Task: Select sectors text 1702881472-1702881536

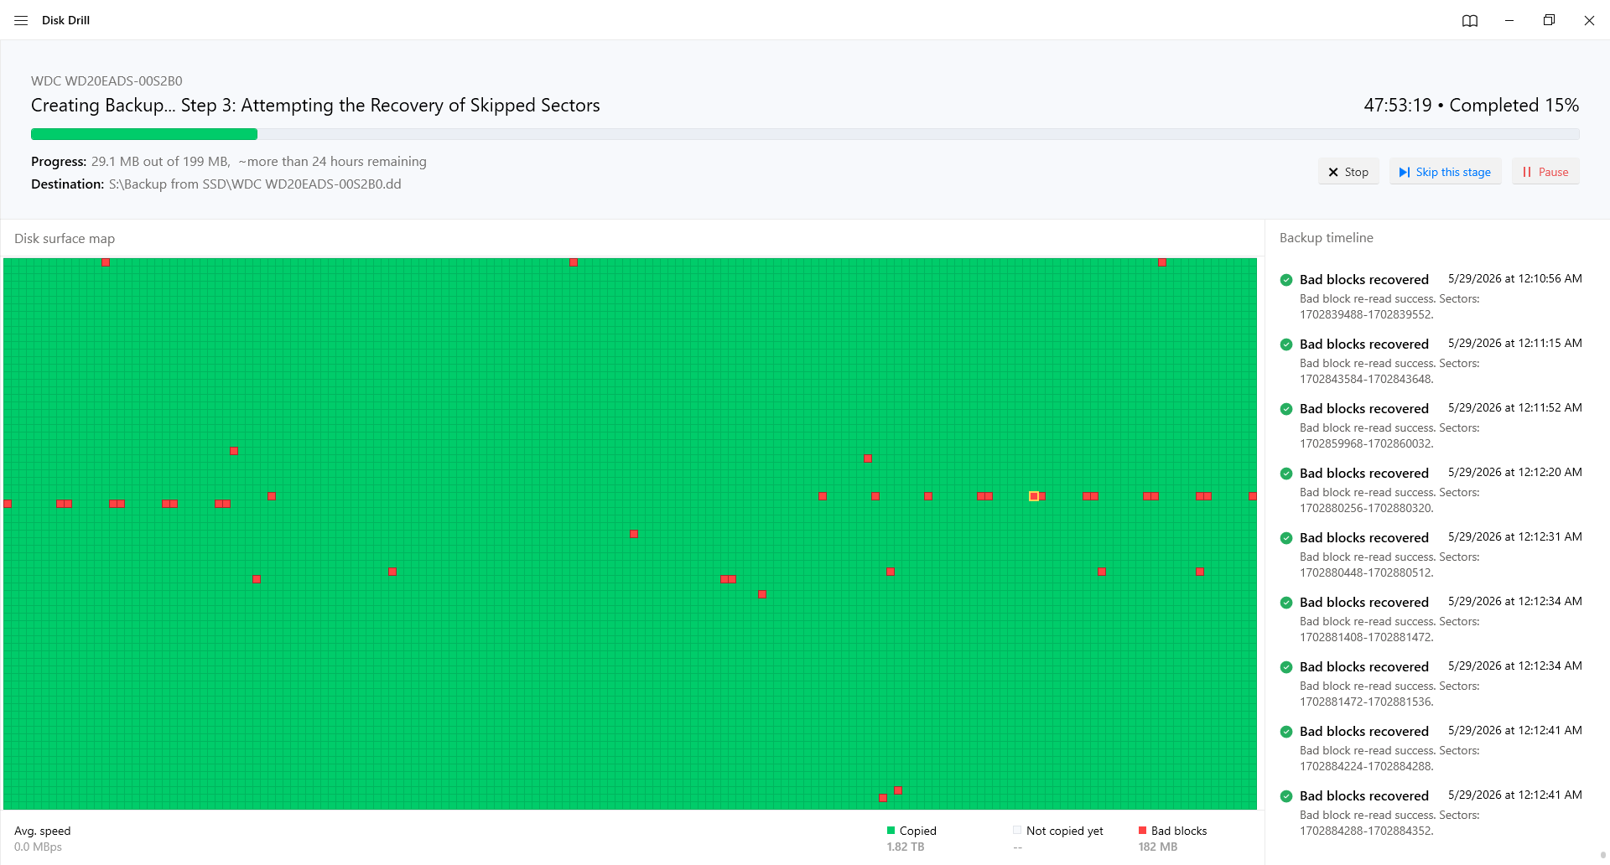Action: coord(1366,702)
